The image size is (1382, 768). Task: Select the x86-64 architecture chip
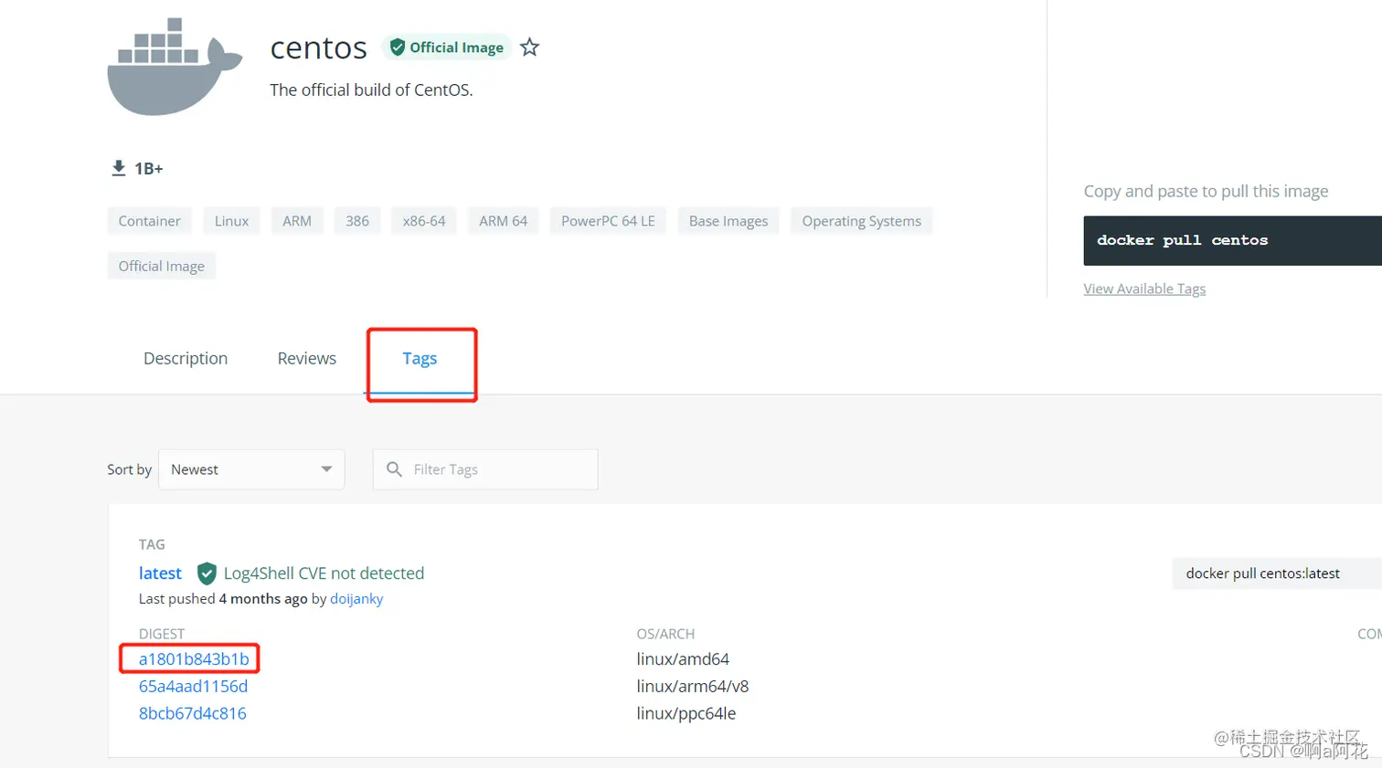click(x=424, y=221)
